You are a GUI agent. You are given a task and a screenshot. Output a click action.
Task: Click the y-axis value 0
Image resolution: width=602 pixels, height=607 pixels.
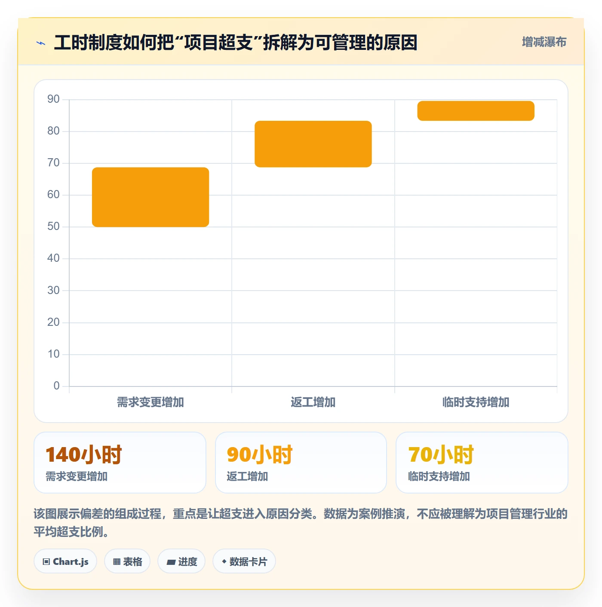click(56, 386)
